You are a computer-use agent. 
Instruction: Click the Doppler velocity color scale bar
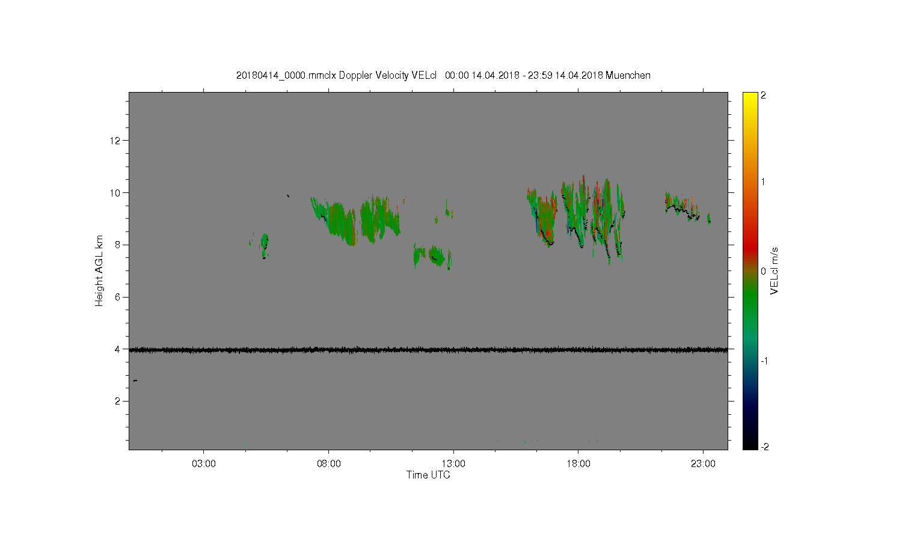pyautogui.click(x=750, y=270)
